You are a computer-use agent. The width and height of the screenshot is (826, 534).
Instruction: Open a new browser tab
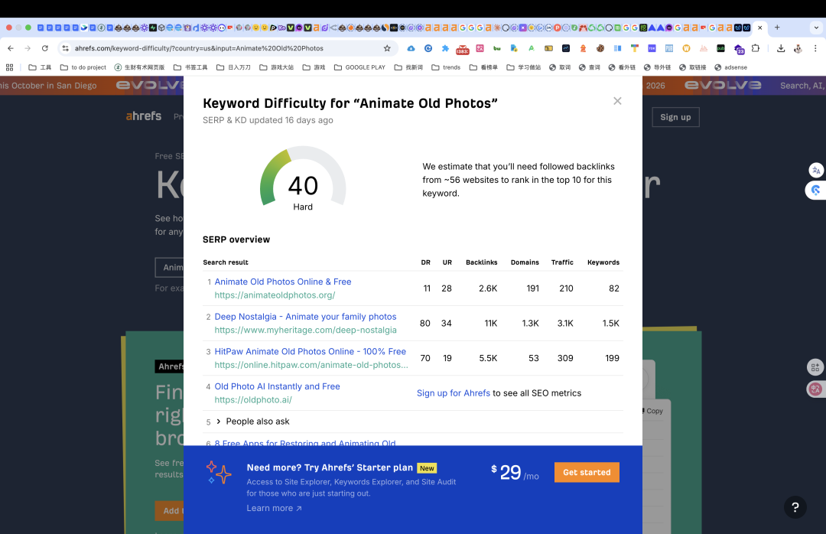777,28
